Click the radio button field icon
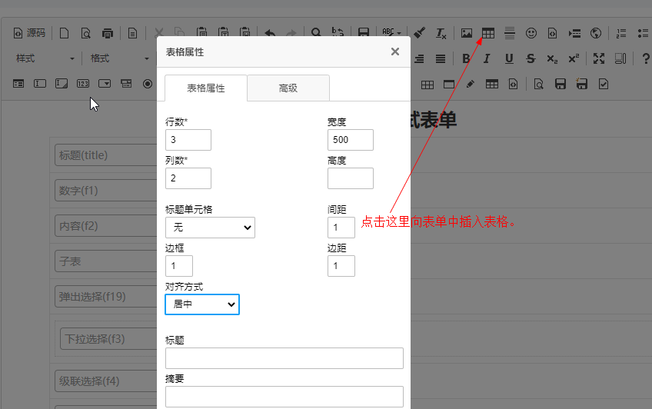Image resolution: width=652 pixels, height=409 pixels. (x=147, y=84)
